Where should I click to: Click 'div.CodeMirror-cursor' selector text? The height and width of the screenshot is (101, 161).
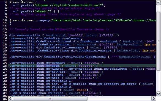click(x=91, y=51)
